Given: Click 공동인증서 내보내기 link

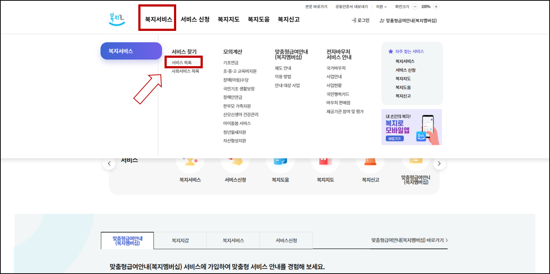Looking at the screenshot, I should click(x=352, y=7).
